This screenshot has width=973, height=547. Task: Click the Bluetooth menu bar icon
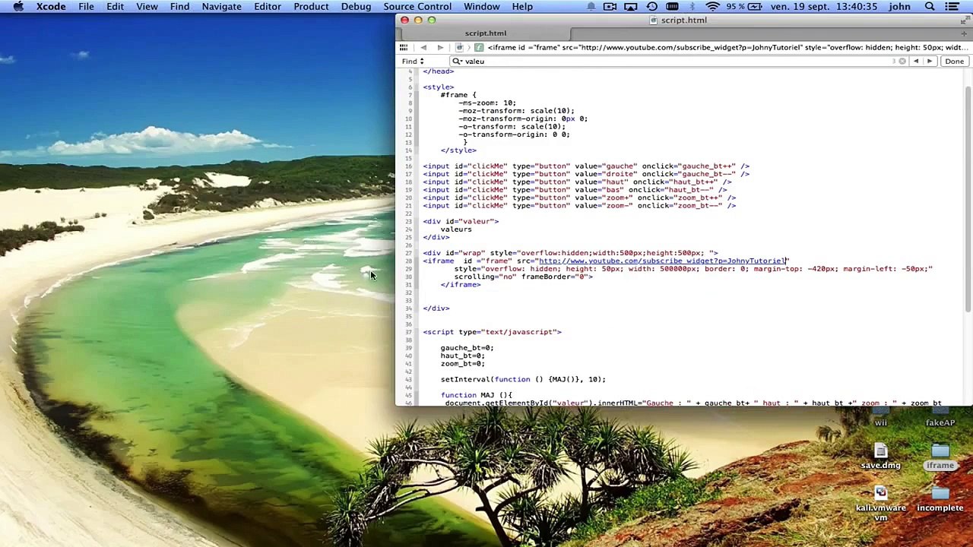pos(692,7)
